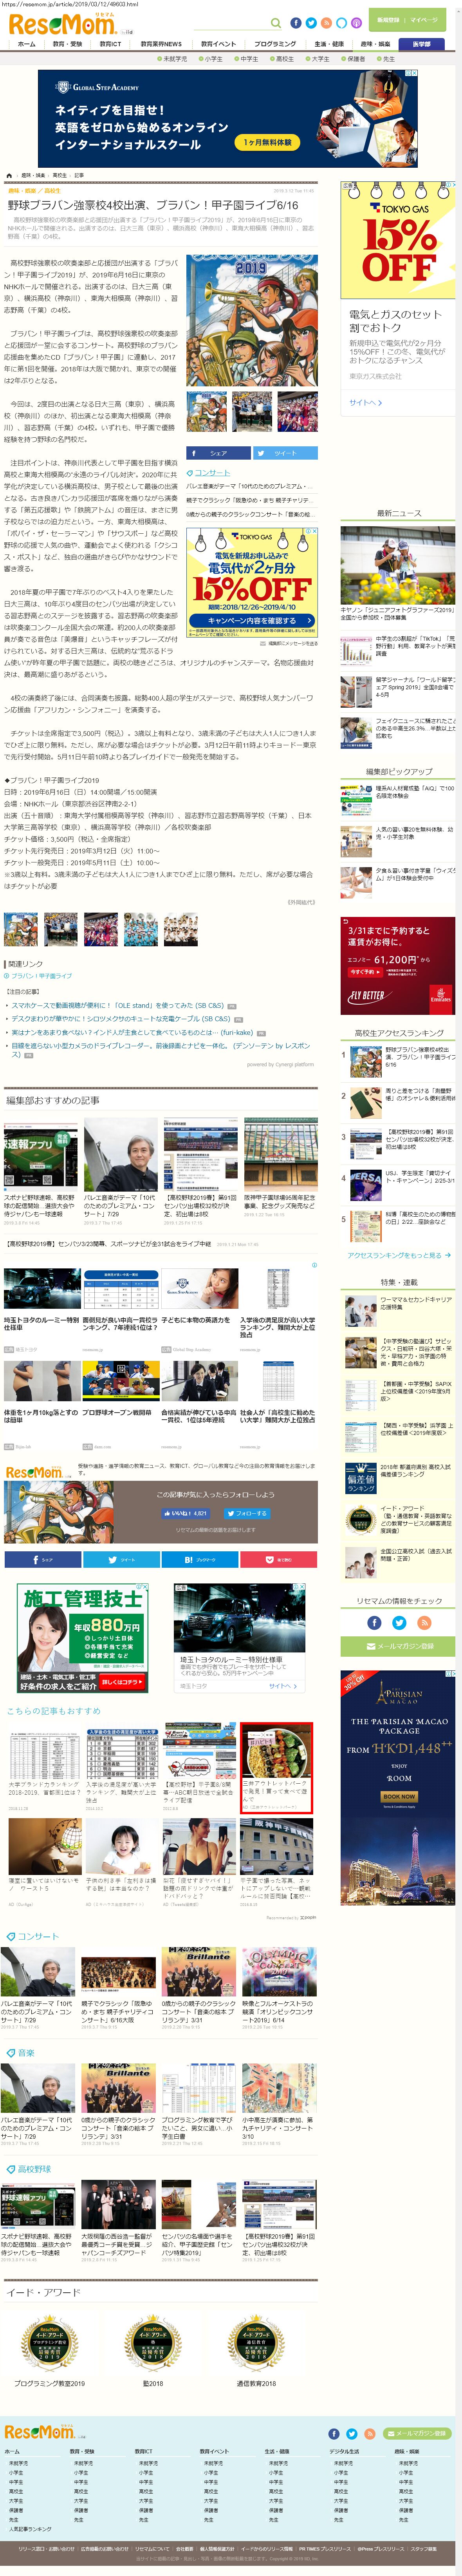Viewport: 462px width, 2576px height.
Task: Click the マイページ button in header
Action: click(x=424, y=20)
